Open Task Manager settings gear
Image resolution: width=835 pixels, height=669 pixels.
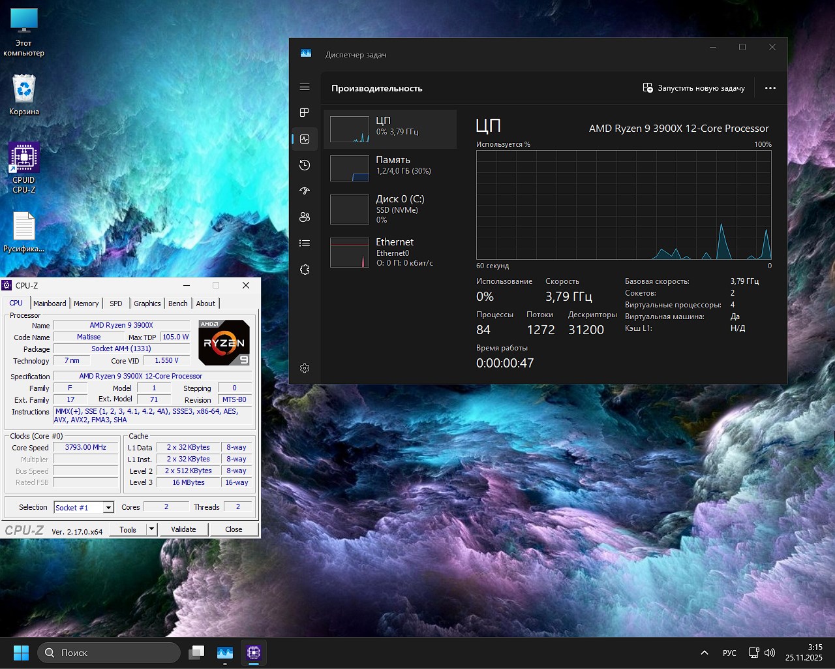304,367
